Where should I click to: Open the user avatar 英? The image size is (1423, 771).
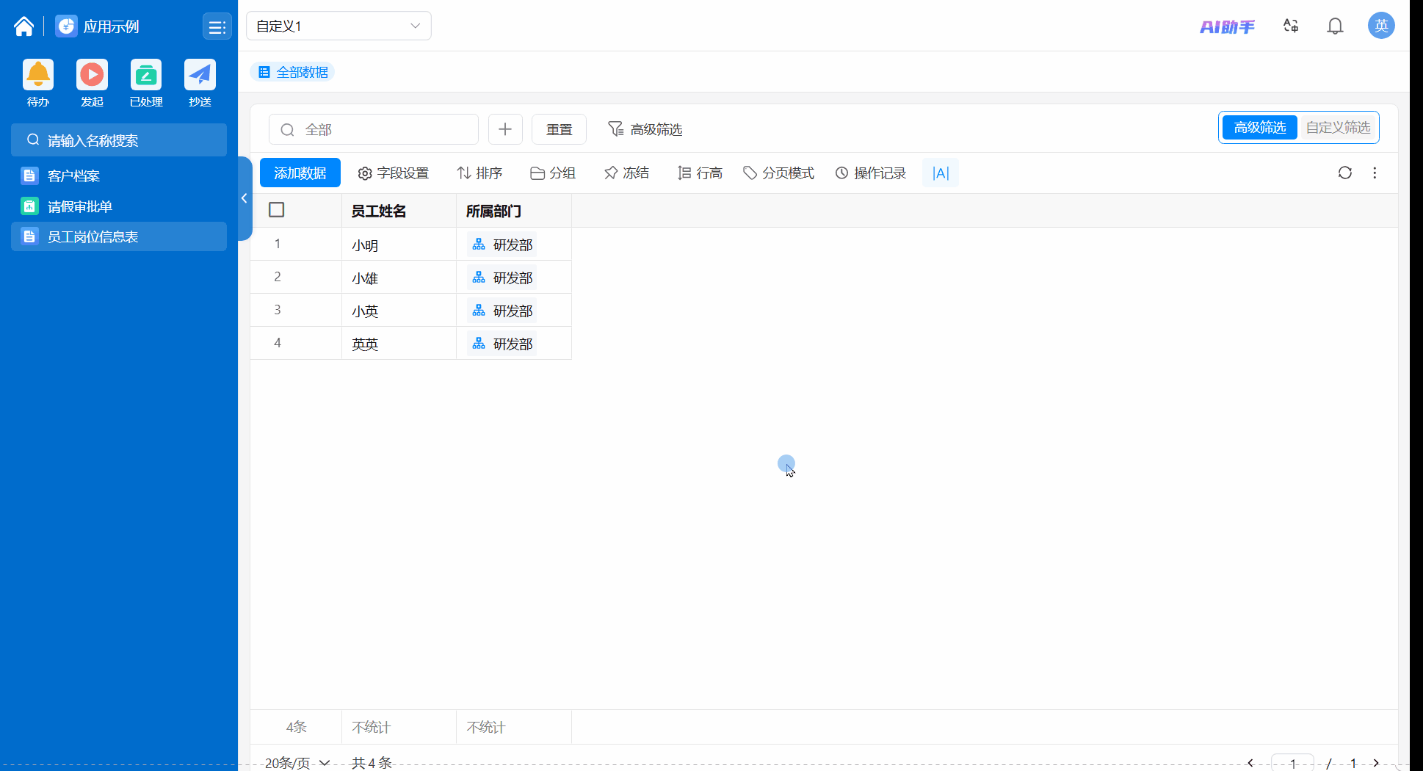(1381, 26)
